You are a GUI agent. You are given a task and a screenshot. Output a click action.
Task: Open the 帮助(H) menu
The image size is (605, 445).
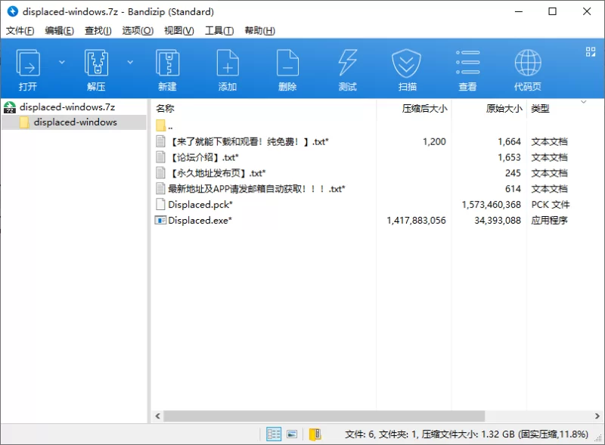pyautogui.click(x=259, y=30)
